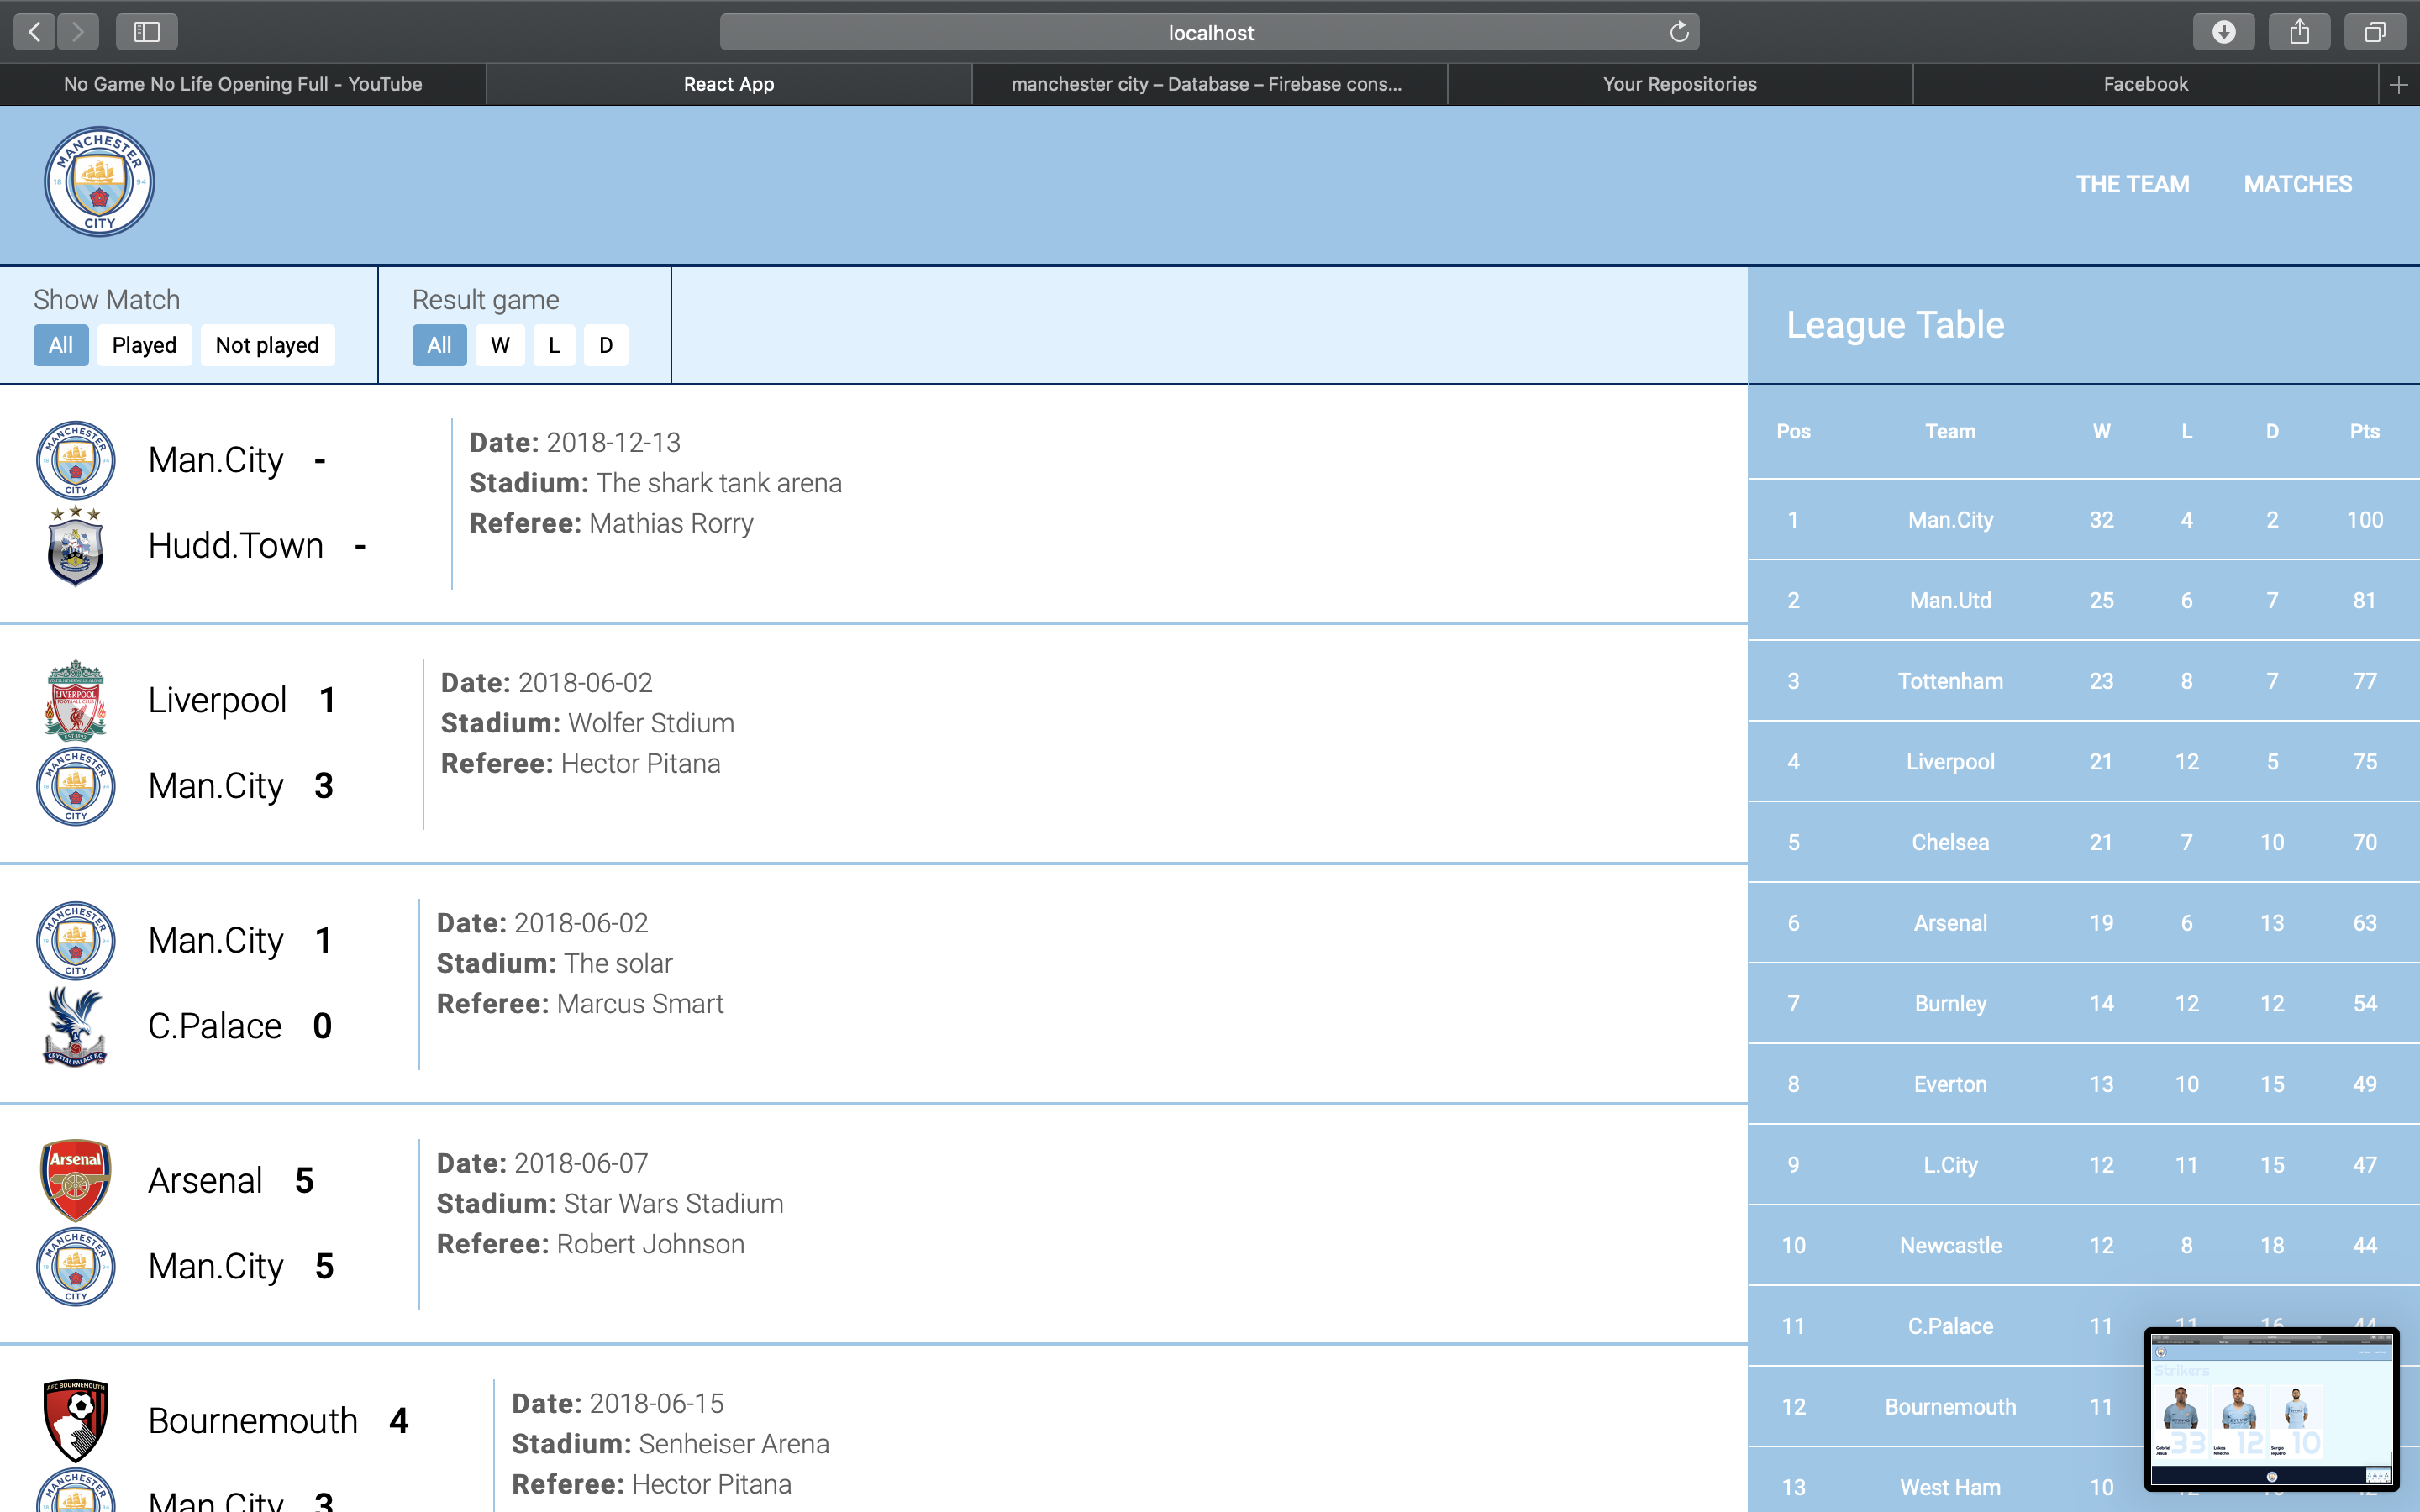Filter results by W wins
Viewport: 2420px width, 1512px height.
pyautogui.click(x=500, y=345)
